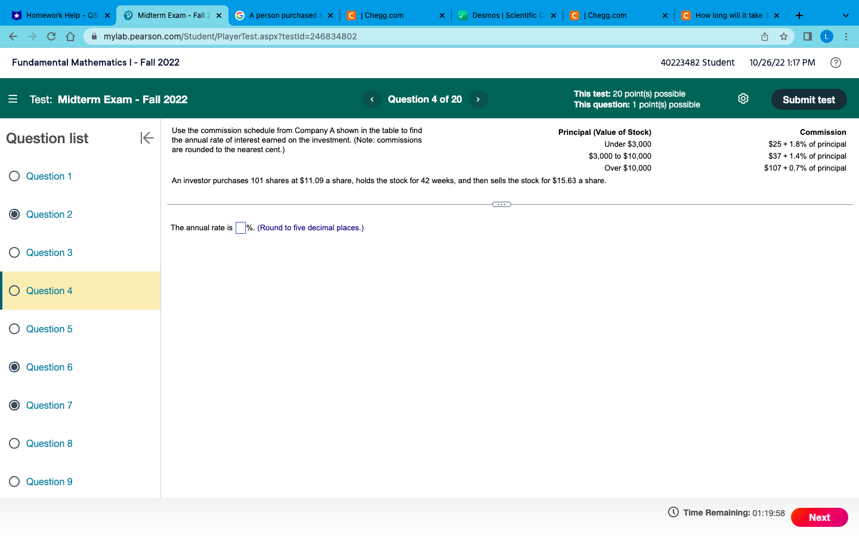Select the Question 5 radio button
This screenshot has width=859, height=537.
pyautogui.click(x=14, y=329)
